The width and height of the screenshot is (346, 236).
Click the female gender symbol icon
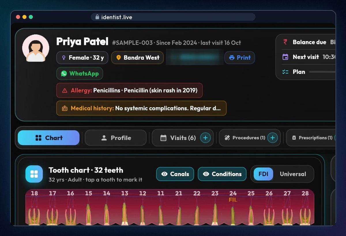tap(64, 58)
